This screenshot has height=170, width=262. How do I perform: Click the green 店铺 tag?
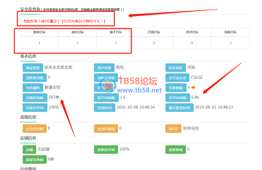pos(29,150)
